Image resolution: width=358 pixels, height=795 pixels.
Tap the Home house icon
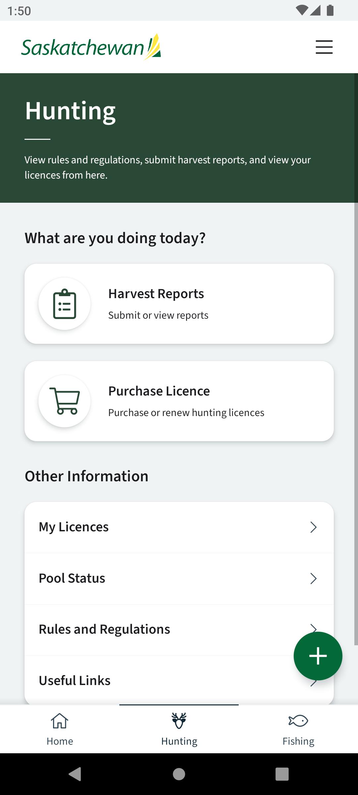(60, 721)
